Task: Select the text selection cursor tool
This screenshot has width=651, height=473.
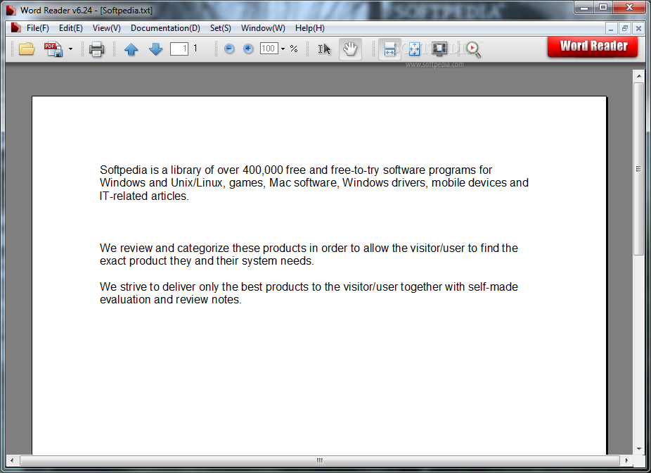Action: [x=324, y=49]
